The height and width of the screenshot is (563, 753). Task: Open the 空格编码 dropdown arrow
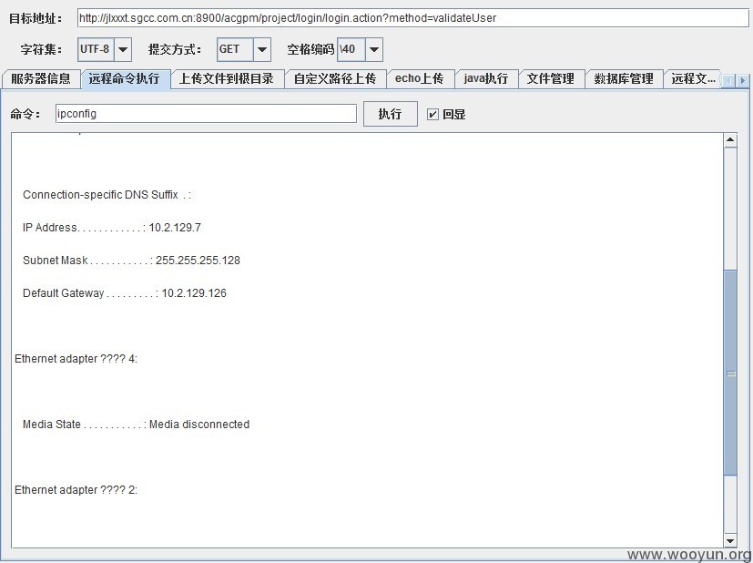[374, 49]
